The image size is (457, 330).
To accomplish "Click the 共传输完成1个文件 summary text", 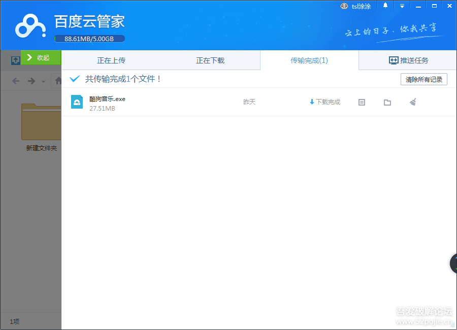I will 123,79.
